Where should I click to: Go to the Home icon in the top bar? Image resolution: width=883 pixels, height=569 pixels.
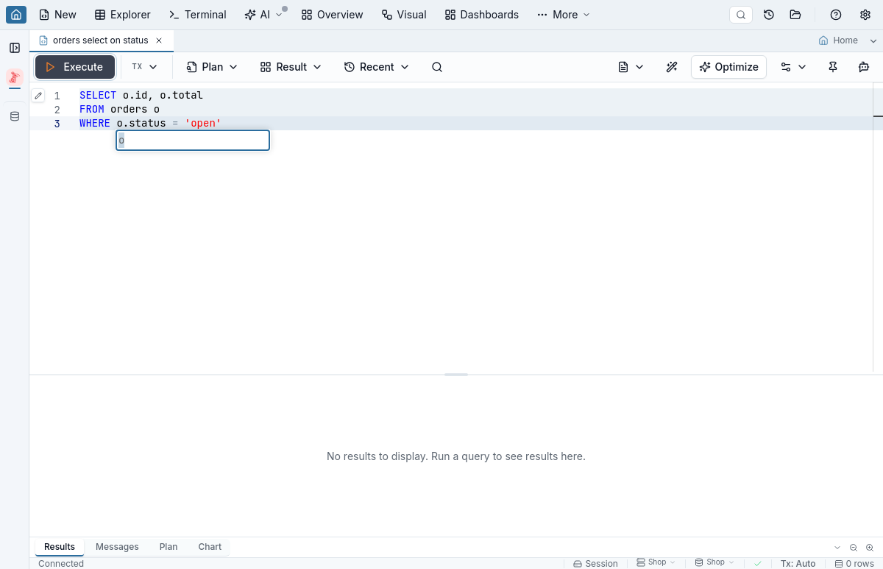(16, 15)
